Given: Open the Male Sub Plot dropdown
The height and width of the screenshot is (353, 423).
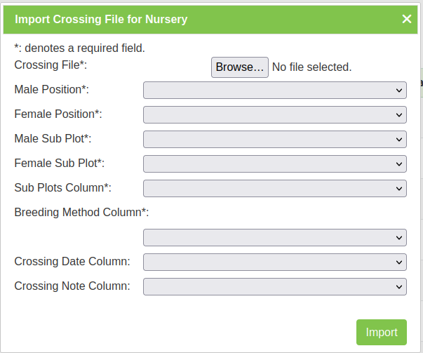Looking at the screenshot, I should [274, 139].
